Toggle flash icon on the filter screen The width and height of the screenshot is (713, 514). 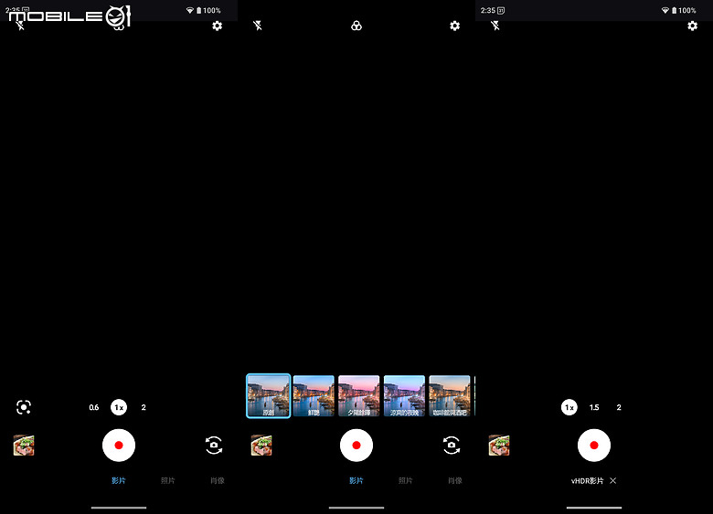pyautogui.click(x=258, y=26)
